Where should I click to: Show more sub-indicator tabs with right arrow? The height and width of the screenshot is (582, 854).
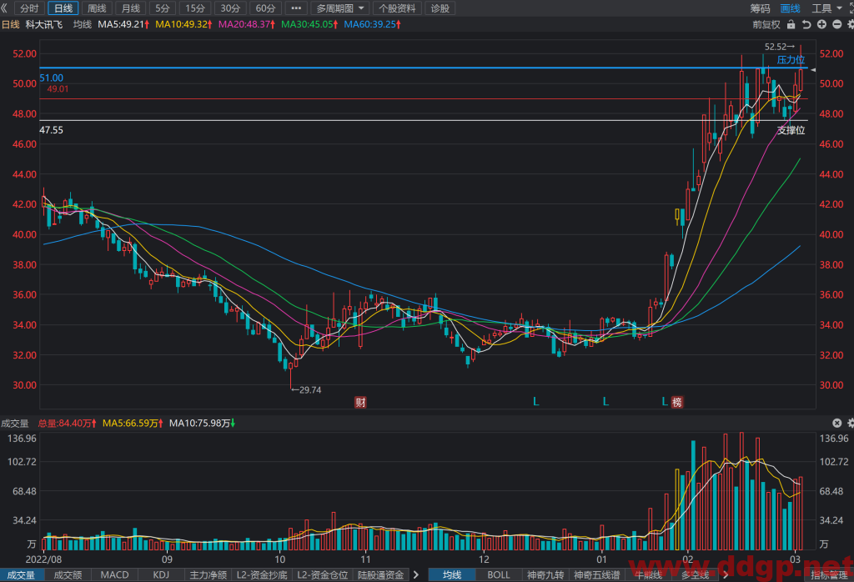[416, 575]
